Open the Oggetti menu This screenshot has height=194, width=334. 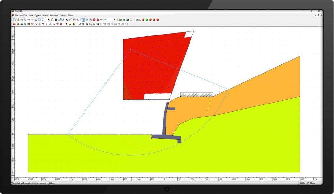tap(38, 15)
